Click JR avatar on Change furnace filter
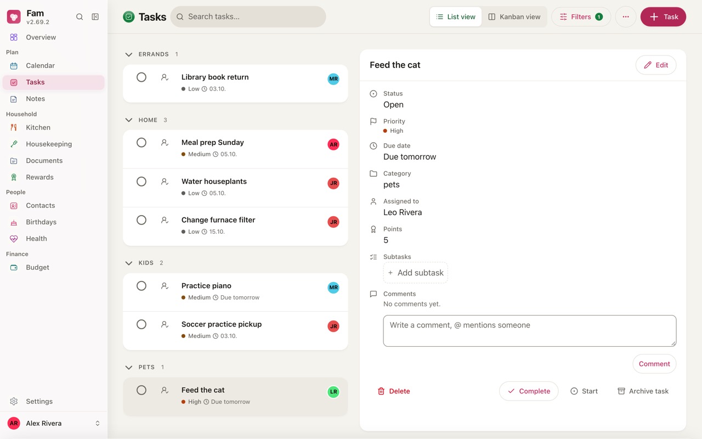The image size is (702, 439). click(333, 222)
